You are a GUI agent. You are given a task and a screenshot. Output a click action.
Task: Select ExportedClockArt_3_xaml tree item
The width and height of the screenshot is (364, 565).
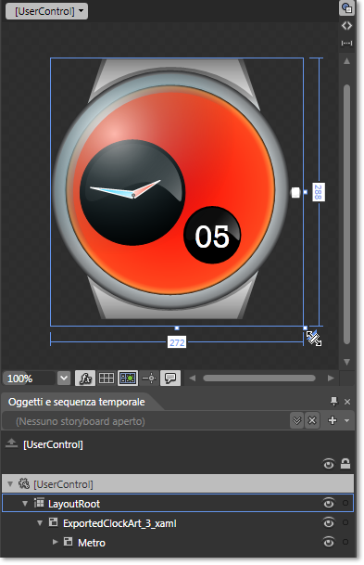point(119,523)
